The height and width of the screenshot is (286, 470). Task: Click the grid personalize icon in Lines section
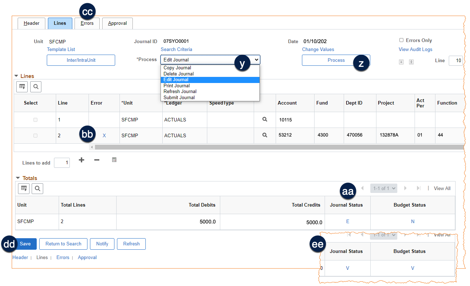coord(22,87)
